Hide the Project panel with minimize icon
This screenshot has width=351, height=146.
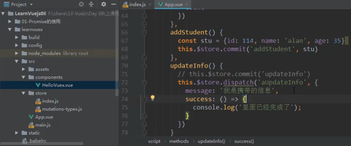(114, 4)
